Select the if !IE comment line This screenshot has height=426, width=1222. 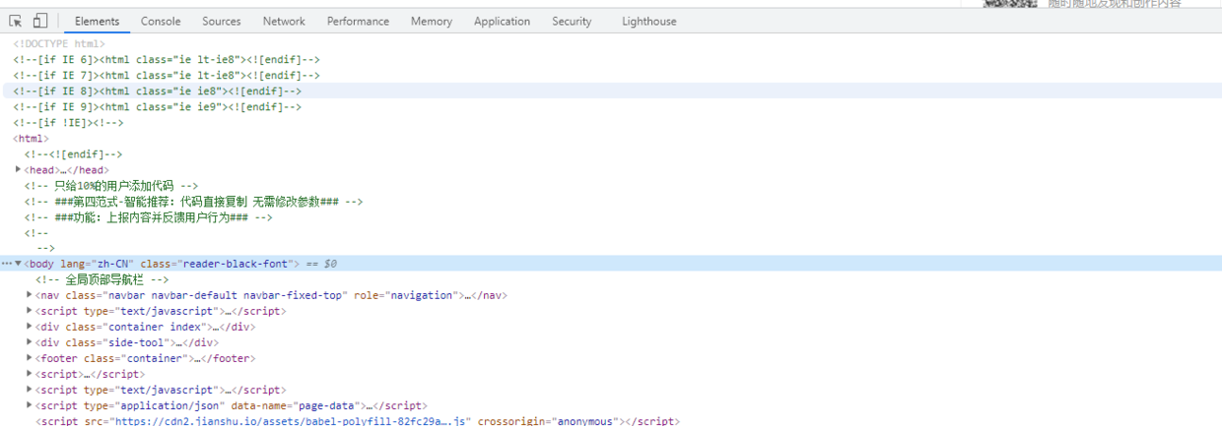point(69,122)
